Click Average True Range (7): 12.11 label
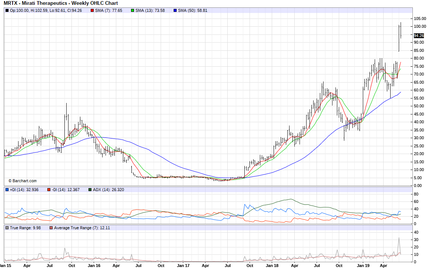428x277 pixels. tap(82, 228)
